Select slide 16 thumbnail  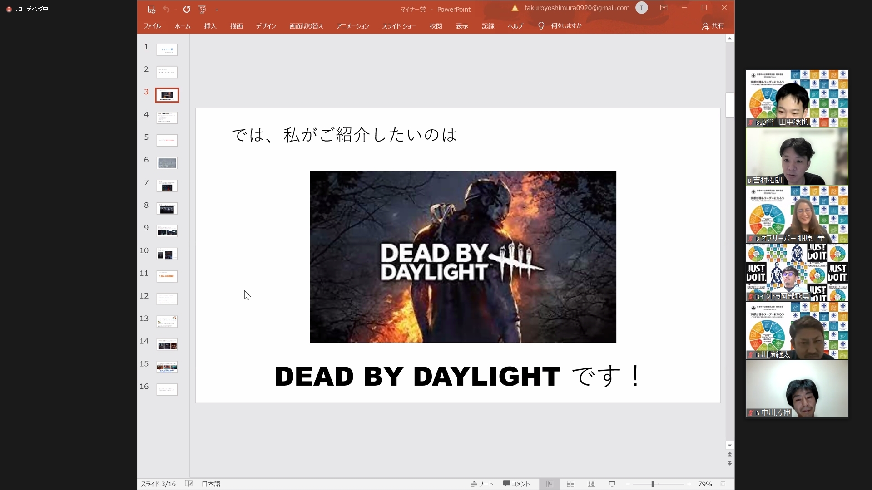[167, 390]
